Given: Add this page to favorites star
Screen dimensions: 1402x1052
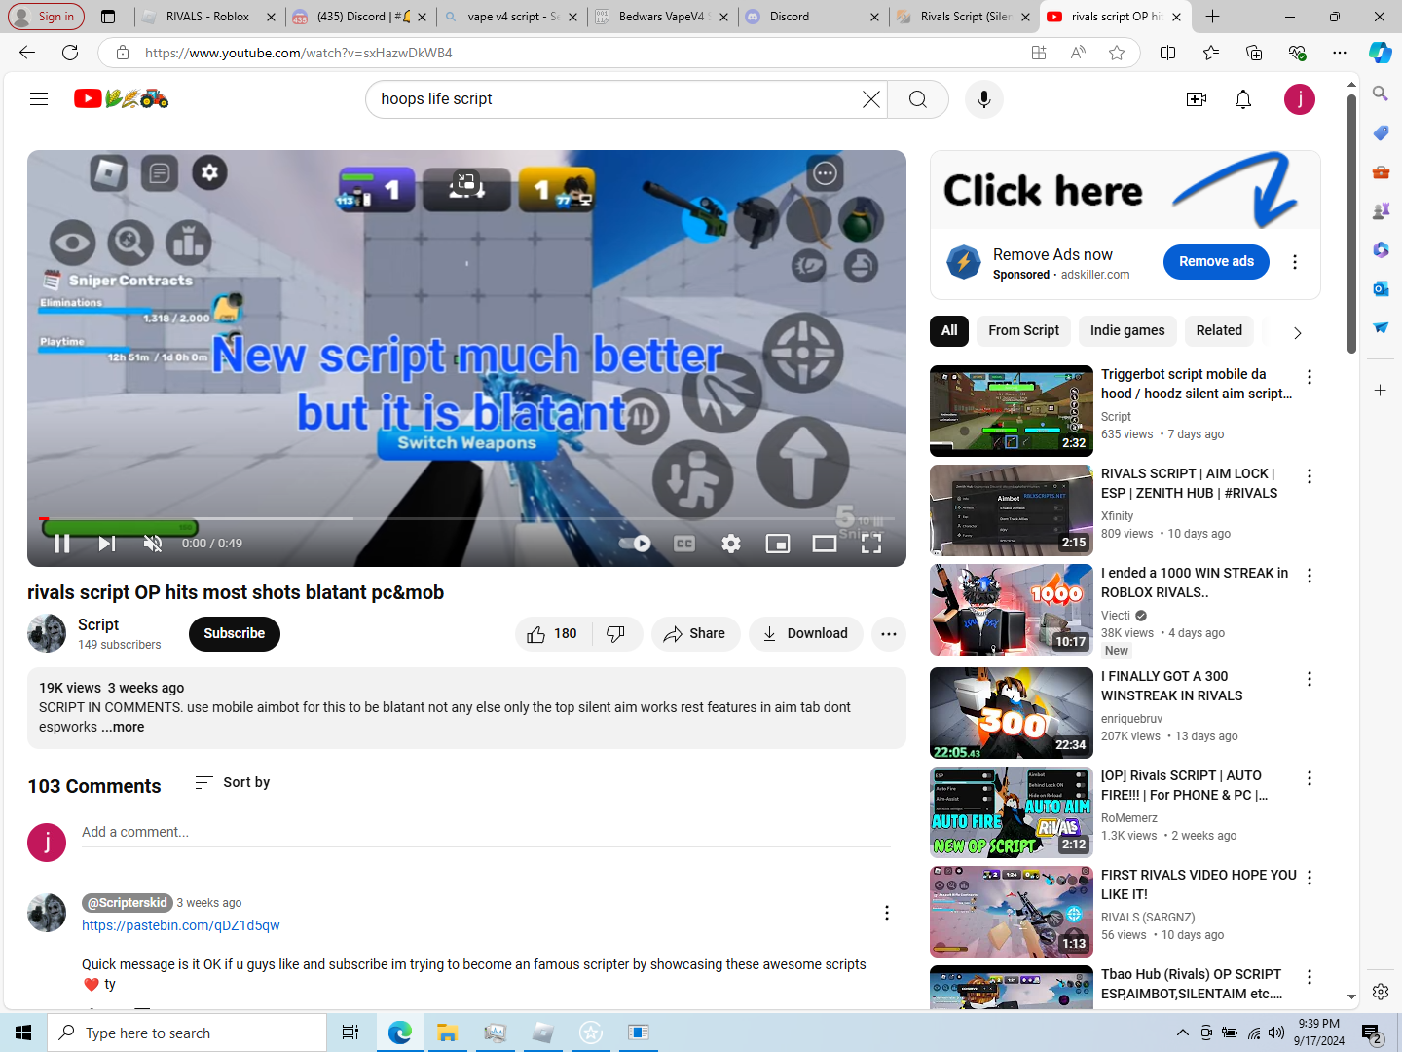Looking at the screenshot, I should coord(1117,53).
